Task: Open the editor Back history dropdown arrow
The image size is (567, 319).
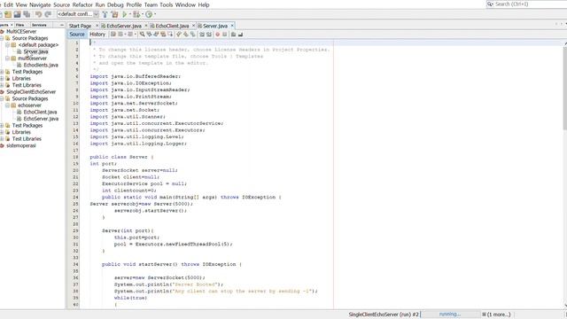Action: (x=125, y=35)
